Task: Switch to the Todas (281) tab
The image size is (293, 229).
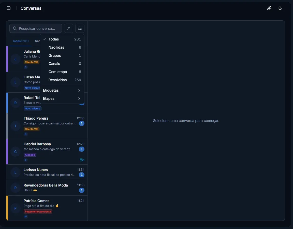Action: [x=21, y=41]
